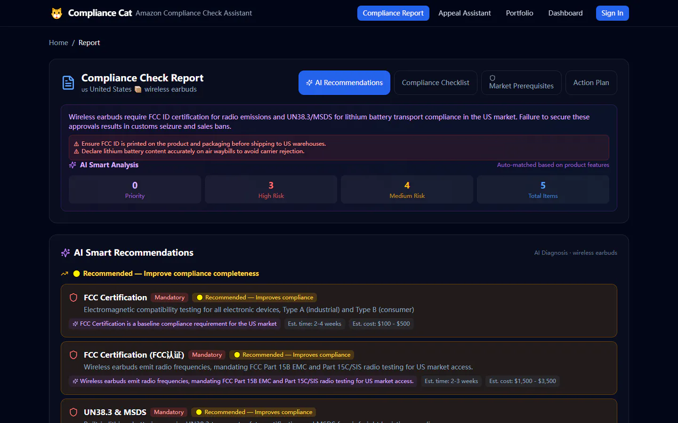The width and height of the screenshot is (678, 423).
Task: Click 'Auto-matched based on product features' text
Action: [553, 165]
